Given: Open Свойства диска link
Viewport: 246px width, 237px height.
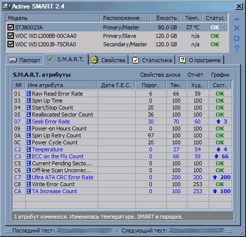Looking at the screenshot, I should 160,75.
